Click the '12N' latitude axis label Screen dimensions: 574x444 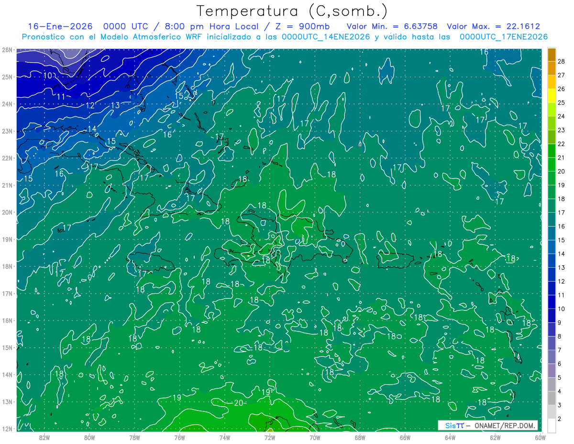point(7,429)
